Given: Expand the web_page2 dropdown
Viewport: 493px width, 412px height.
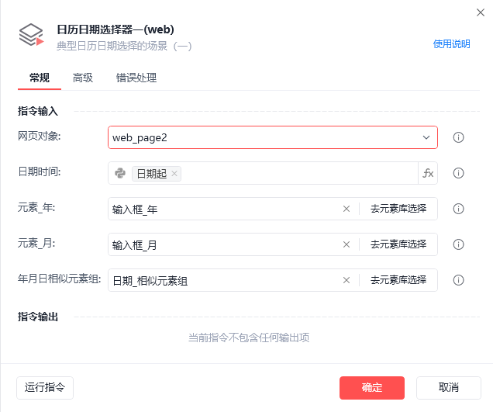Looking at the screenshot, I should pos(426,137).
